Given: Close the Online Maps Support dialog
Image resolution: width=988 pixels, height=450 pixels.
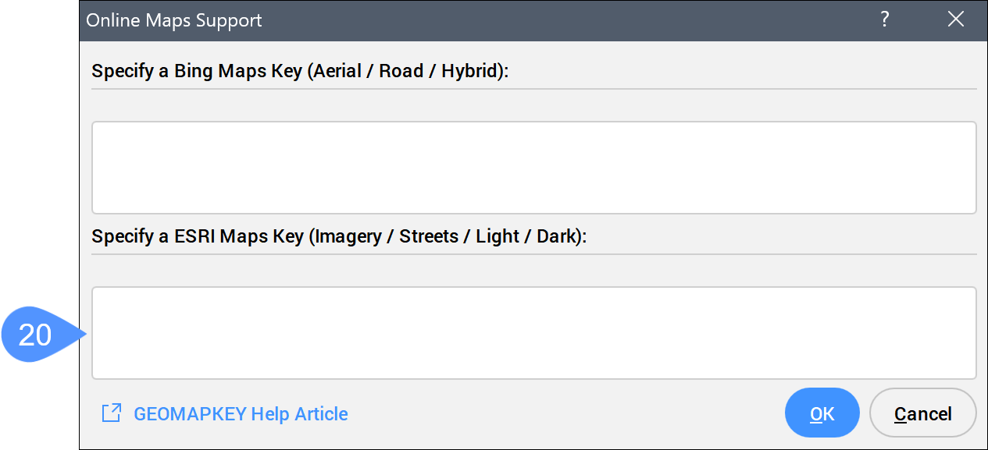Looking at the screenshot, I should tap(956, 20).
